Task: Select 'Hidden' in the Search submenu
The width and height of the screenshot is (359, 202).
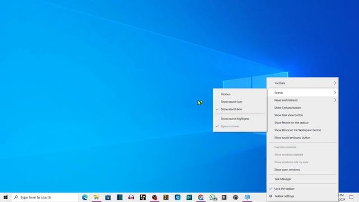Action: [240, 94]
